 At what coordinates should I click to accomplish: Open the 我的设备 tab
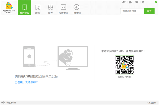pyautogui.click(x=24, y=8)
